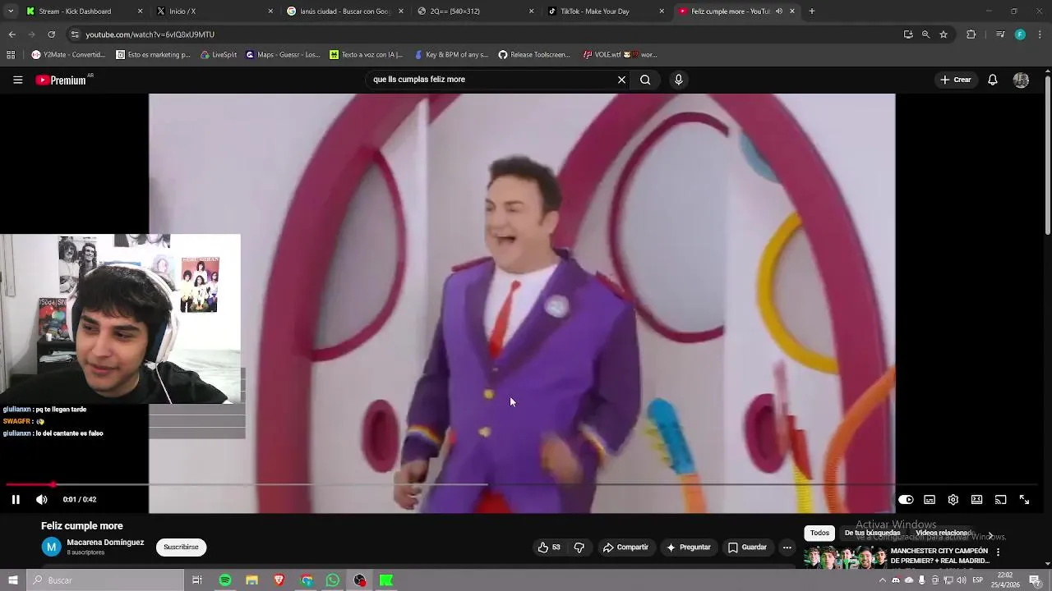Open the Y2Mate bookmark
Image resolution: width=1052 pixels, height=591 pixels.
pyautogui.click(x=68, y=55)
